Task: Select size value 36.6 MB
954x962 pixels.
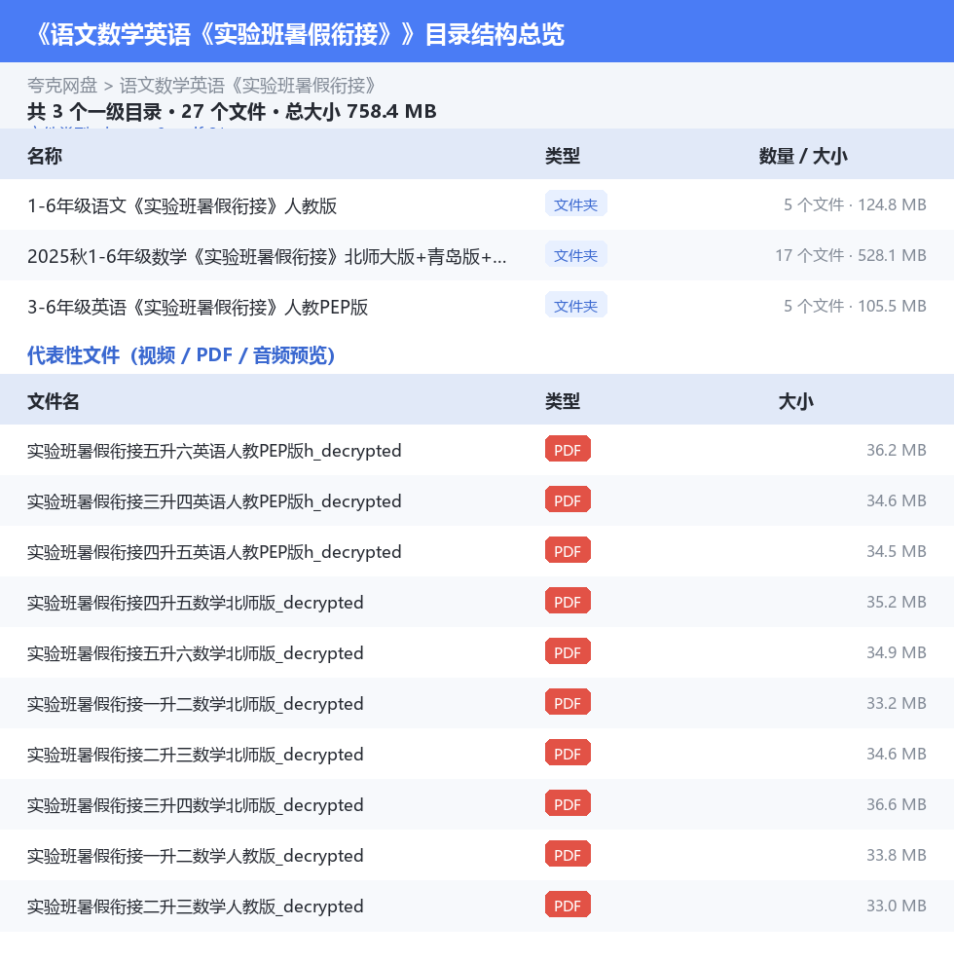Action: [897, 804]
